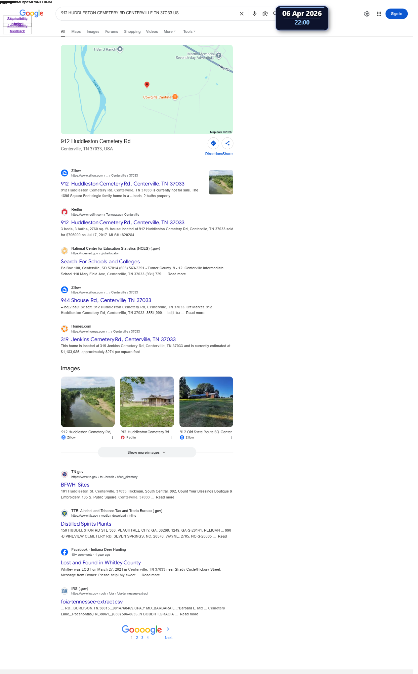The image size is (418, 674).
Task: Open Search For Schools and Colleges link
Action: [x=100, y=262]
